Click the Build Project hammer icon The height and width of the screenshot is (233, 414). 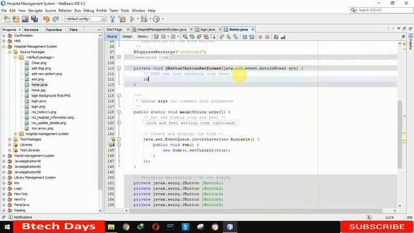(113, 19)
